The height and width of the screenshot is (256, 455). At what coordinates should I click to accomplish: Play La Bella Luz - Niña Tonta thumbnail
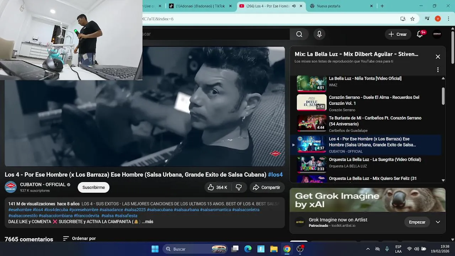311,83
